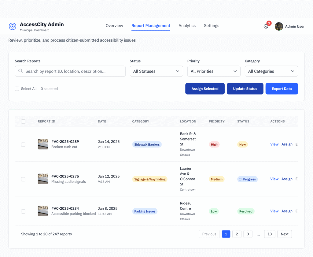Viewport: 313px width, 257px height.
Task: Click the Export Data button
Action: tap(282, 89)
